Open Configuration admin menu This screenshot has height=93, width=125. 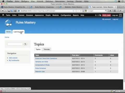click(66, 15)
